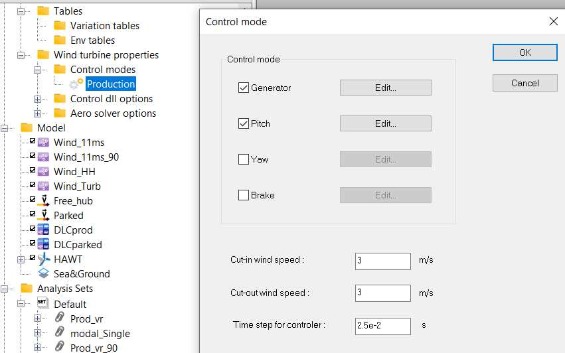Screen dimensions: 565x353
Task: Click the Default analysis set icon
Action: (x=42, y=303)
